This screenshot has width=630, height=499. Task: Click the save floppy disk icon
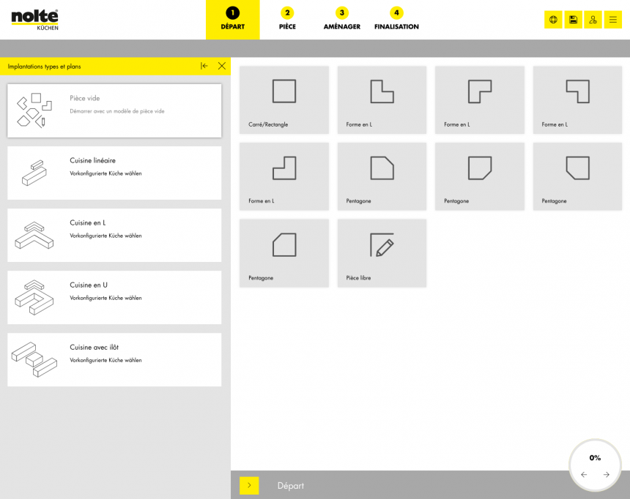point(573,20)
